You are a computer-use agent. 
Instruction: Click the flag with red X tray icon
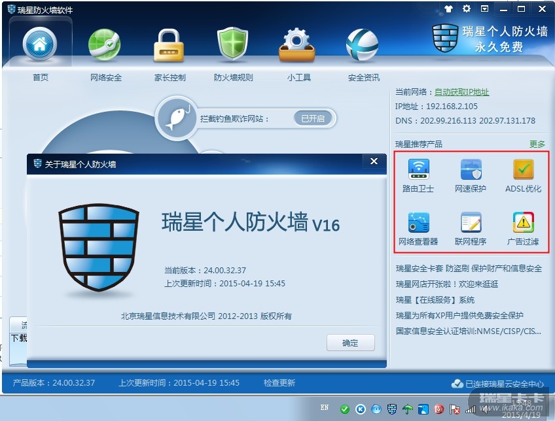(455, 409)
